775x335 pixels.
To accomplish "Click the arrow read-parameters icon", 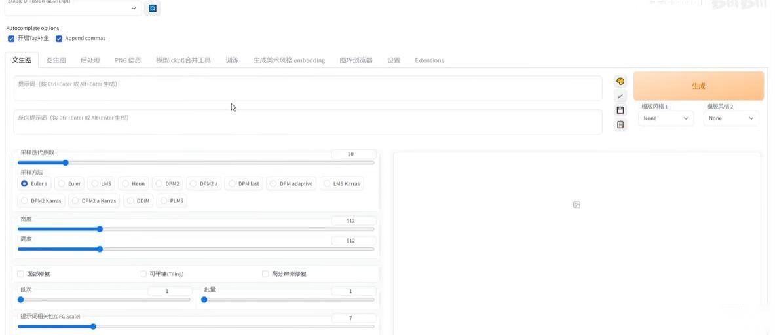I will (620, 96).
